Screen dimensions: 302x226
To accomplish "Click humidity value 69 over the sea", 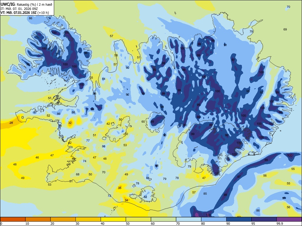I will [x=285, y=30].
